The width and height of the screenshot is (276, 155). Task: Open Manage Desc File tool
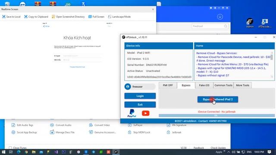coord(62,132)
